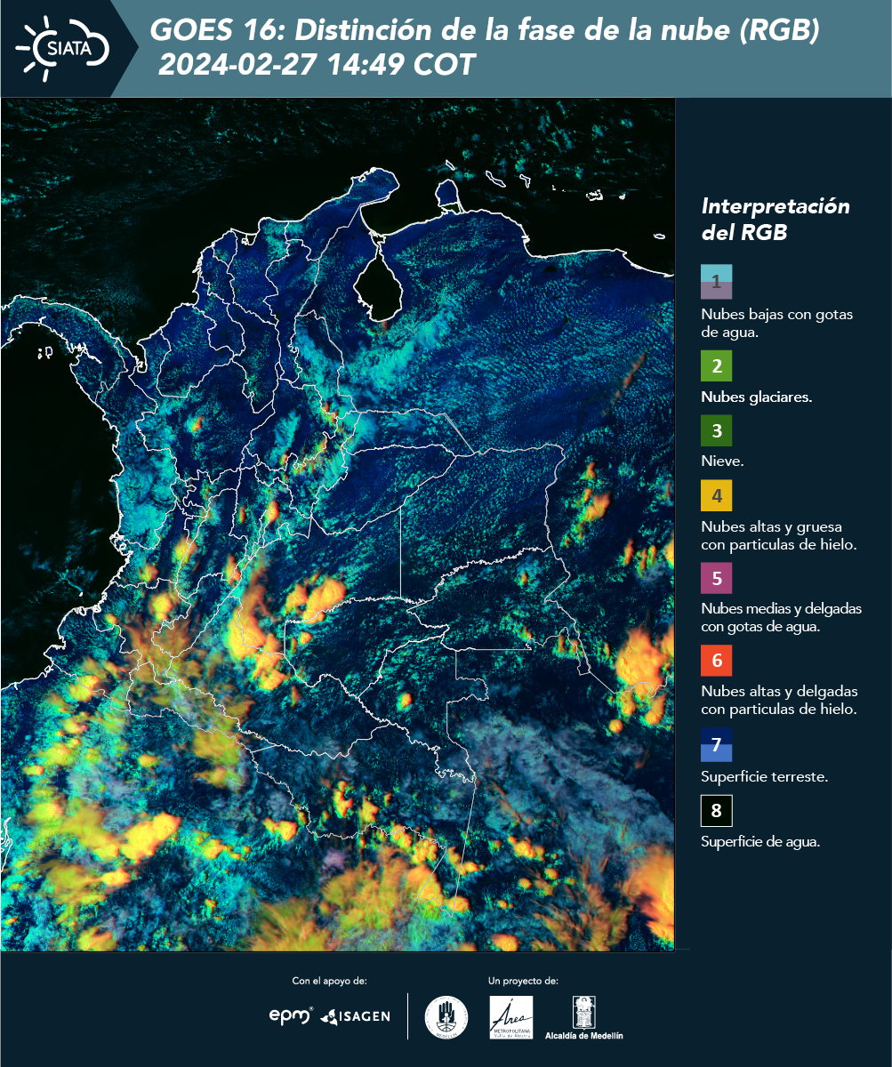Click the Área Metropolitana logo
This screenshot has height=1067, width=892.
[x=511, y=1016]
